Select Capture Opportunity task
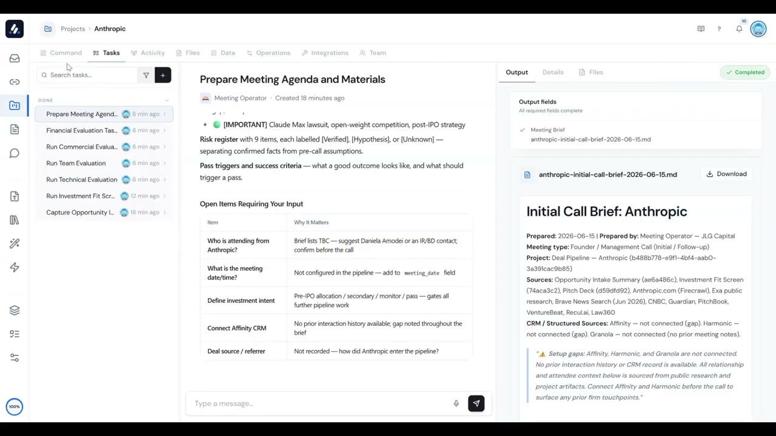The height and width of the screenshot is (436, 776). [104, 212]
